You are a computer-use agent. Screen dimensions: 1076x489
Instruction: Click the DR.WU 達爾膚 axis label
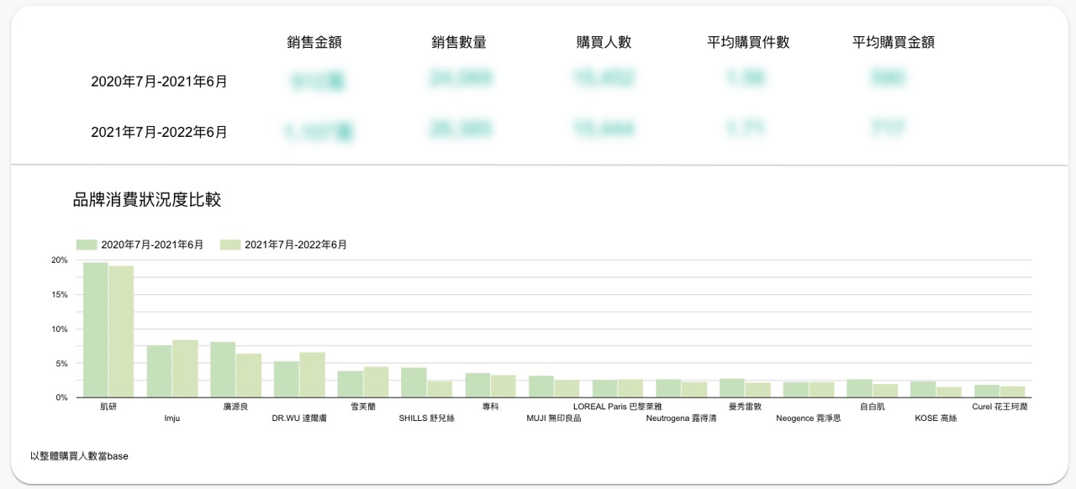(299, 418)
